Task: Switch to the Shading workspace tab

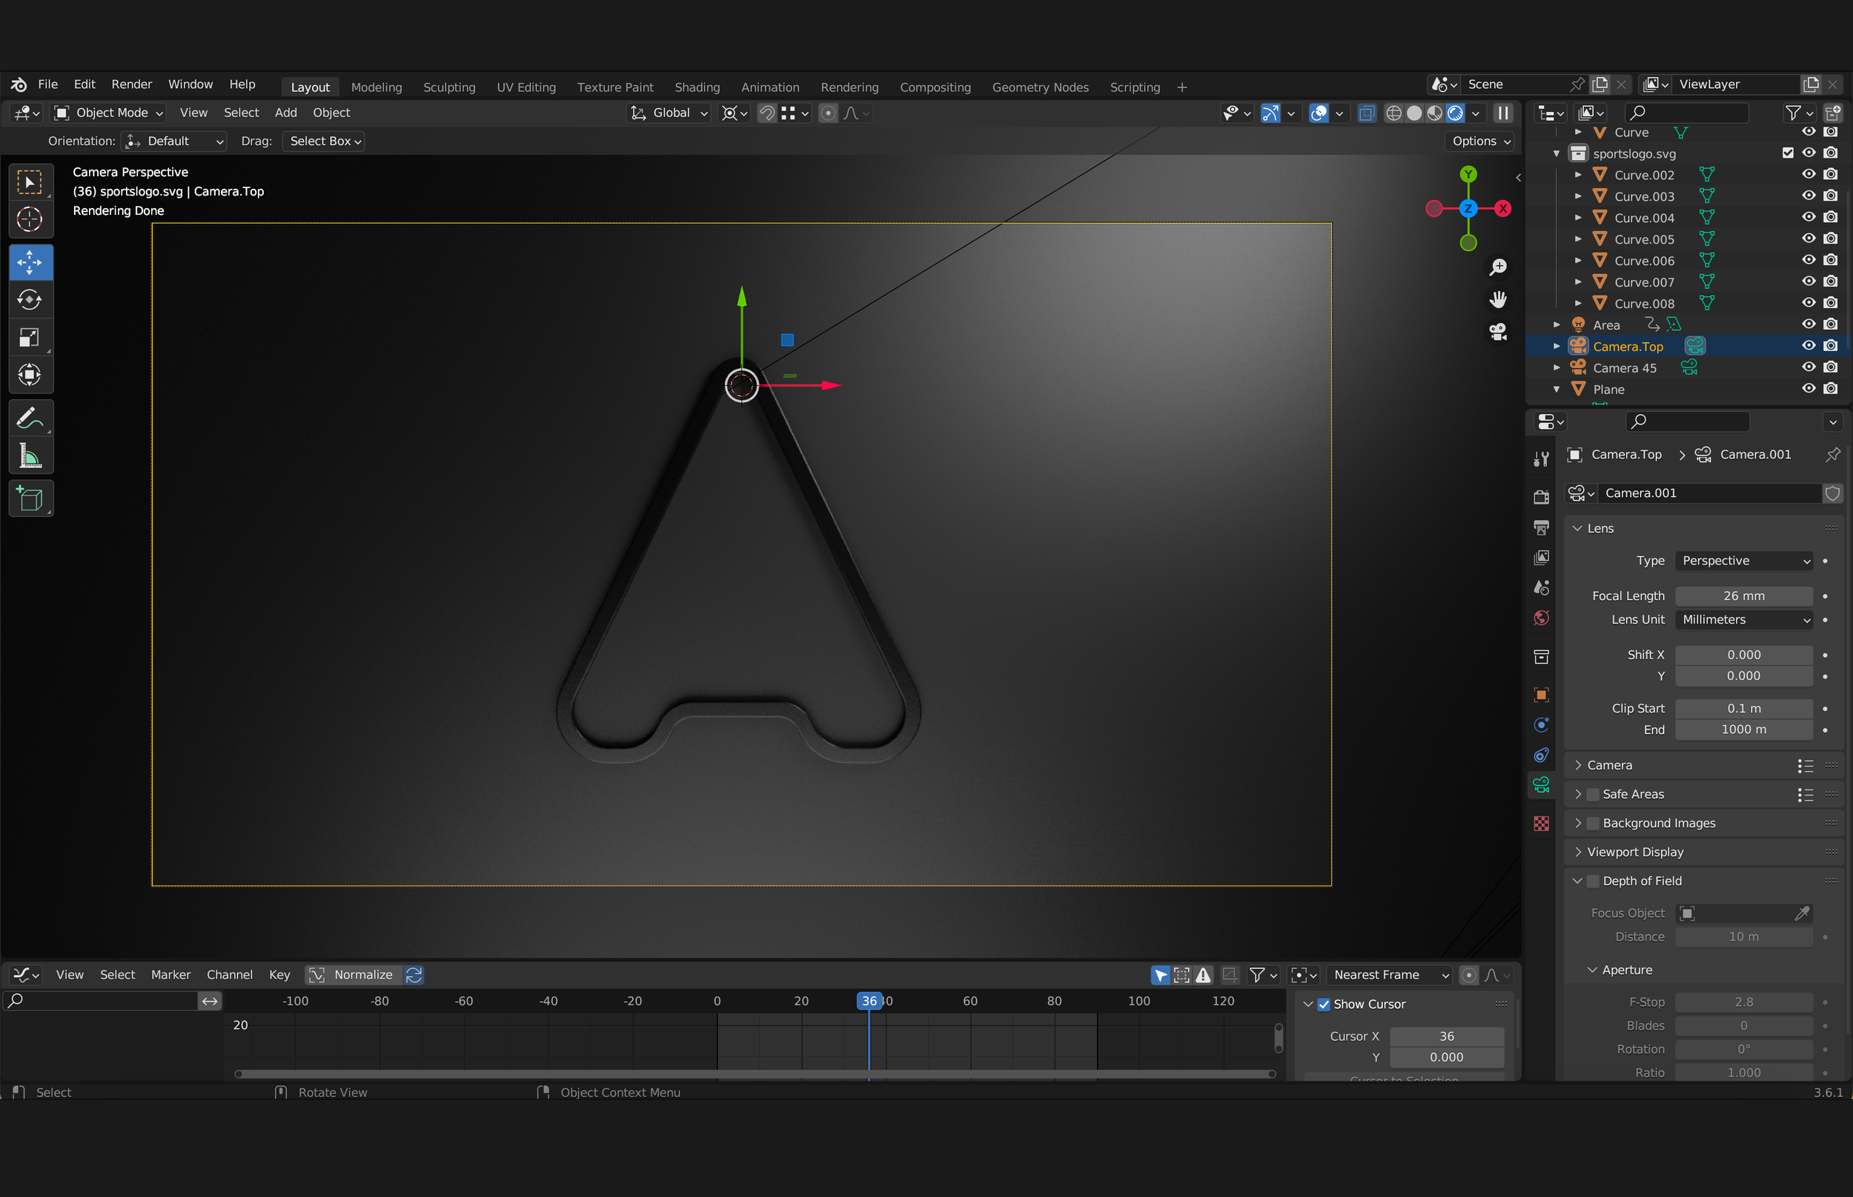Action: [x=697, y=88]
